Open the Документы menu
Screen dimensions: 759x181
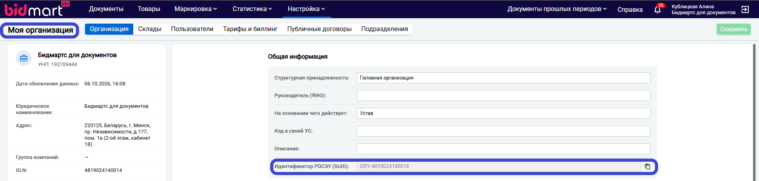[x=106, y=9]
